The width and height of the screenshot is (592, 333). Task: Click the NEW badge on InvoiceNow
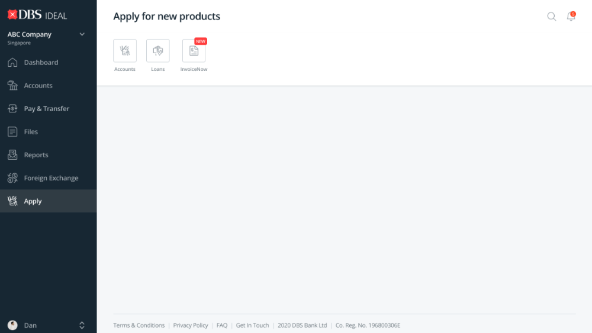pyautogui.click(x=201, y=41)
